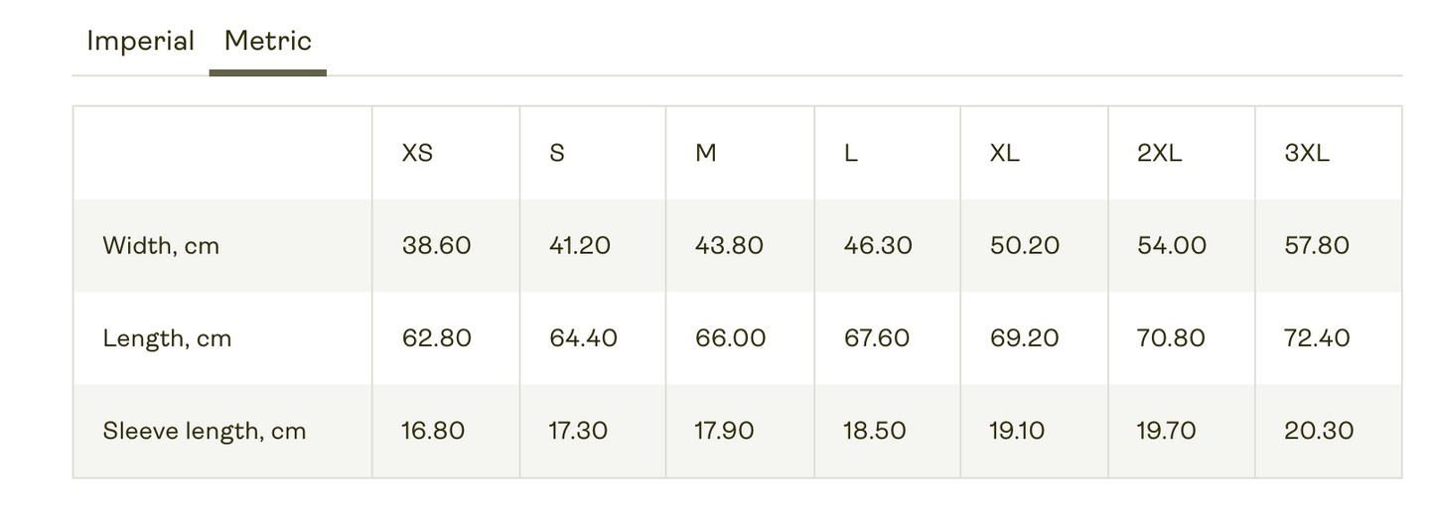Click the 2XL sleeve length value 19.70
The height and width of the screenshot is (527, 1435).
(1166, 432)
